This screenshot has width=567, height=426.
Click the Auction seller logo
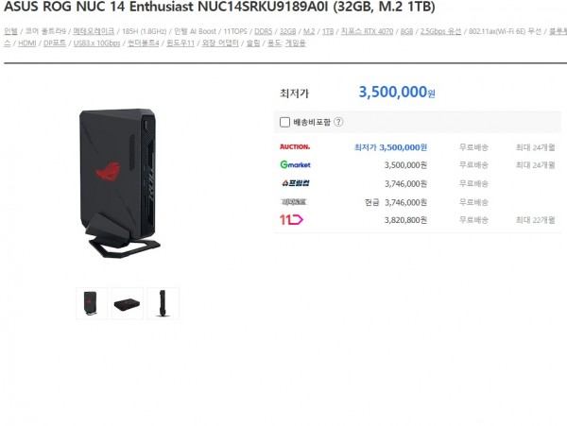(x=295, y=146)
